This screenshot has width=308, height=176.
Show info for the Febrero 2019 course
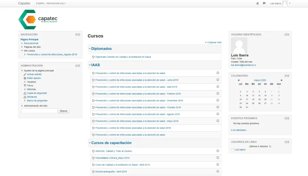[218, 94]
